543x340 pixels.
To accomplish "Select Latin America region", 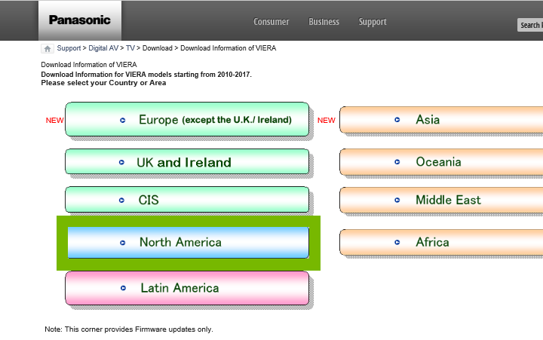I will 187,288.
